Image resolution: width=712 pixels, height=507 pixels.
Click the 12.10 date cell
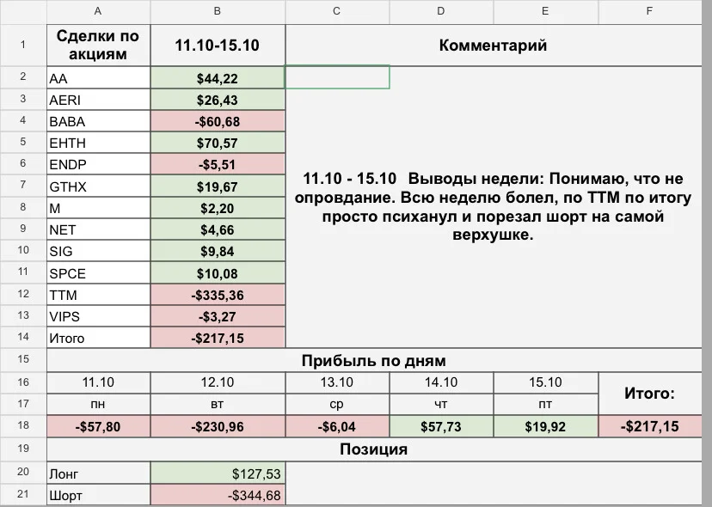click(x=218, y=382)
